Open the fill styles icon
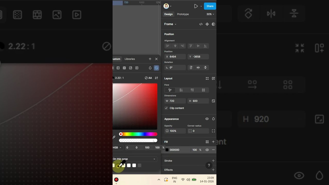 pyautogui.click(x=207, y=142)
